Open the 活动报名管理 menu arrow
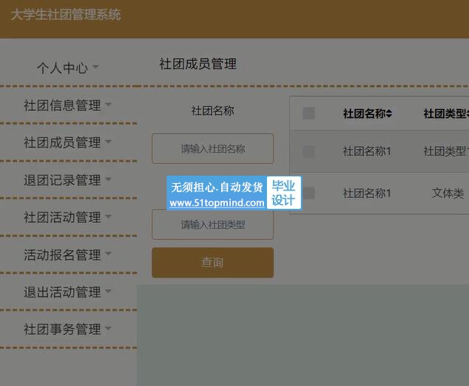This screenshot has width=469, height=386. click(x=108, y=254)
